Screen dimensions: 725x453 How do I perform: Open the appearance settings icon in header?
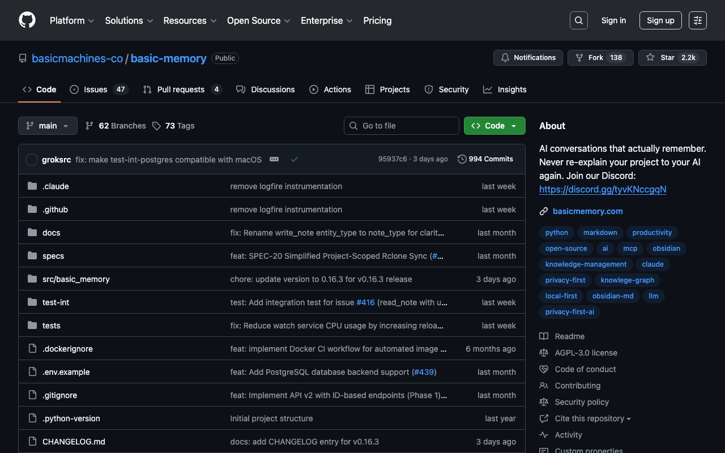coord(697,20)
